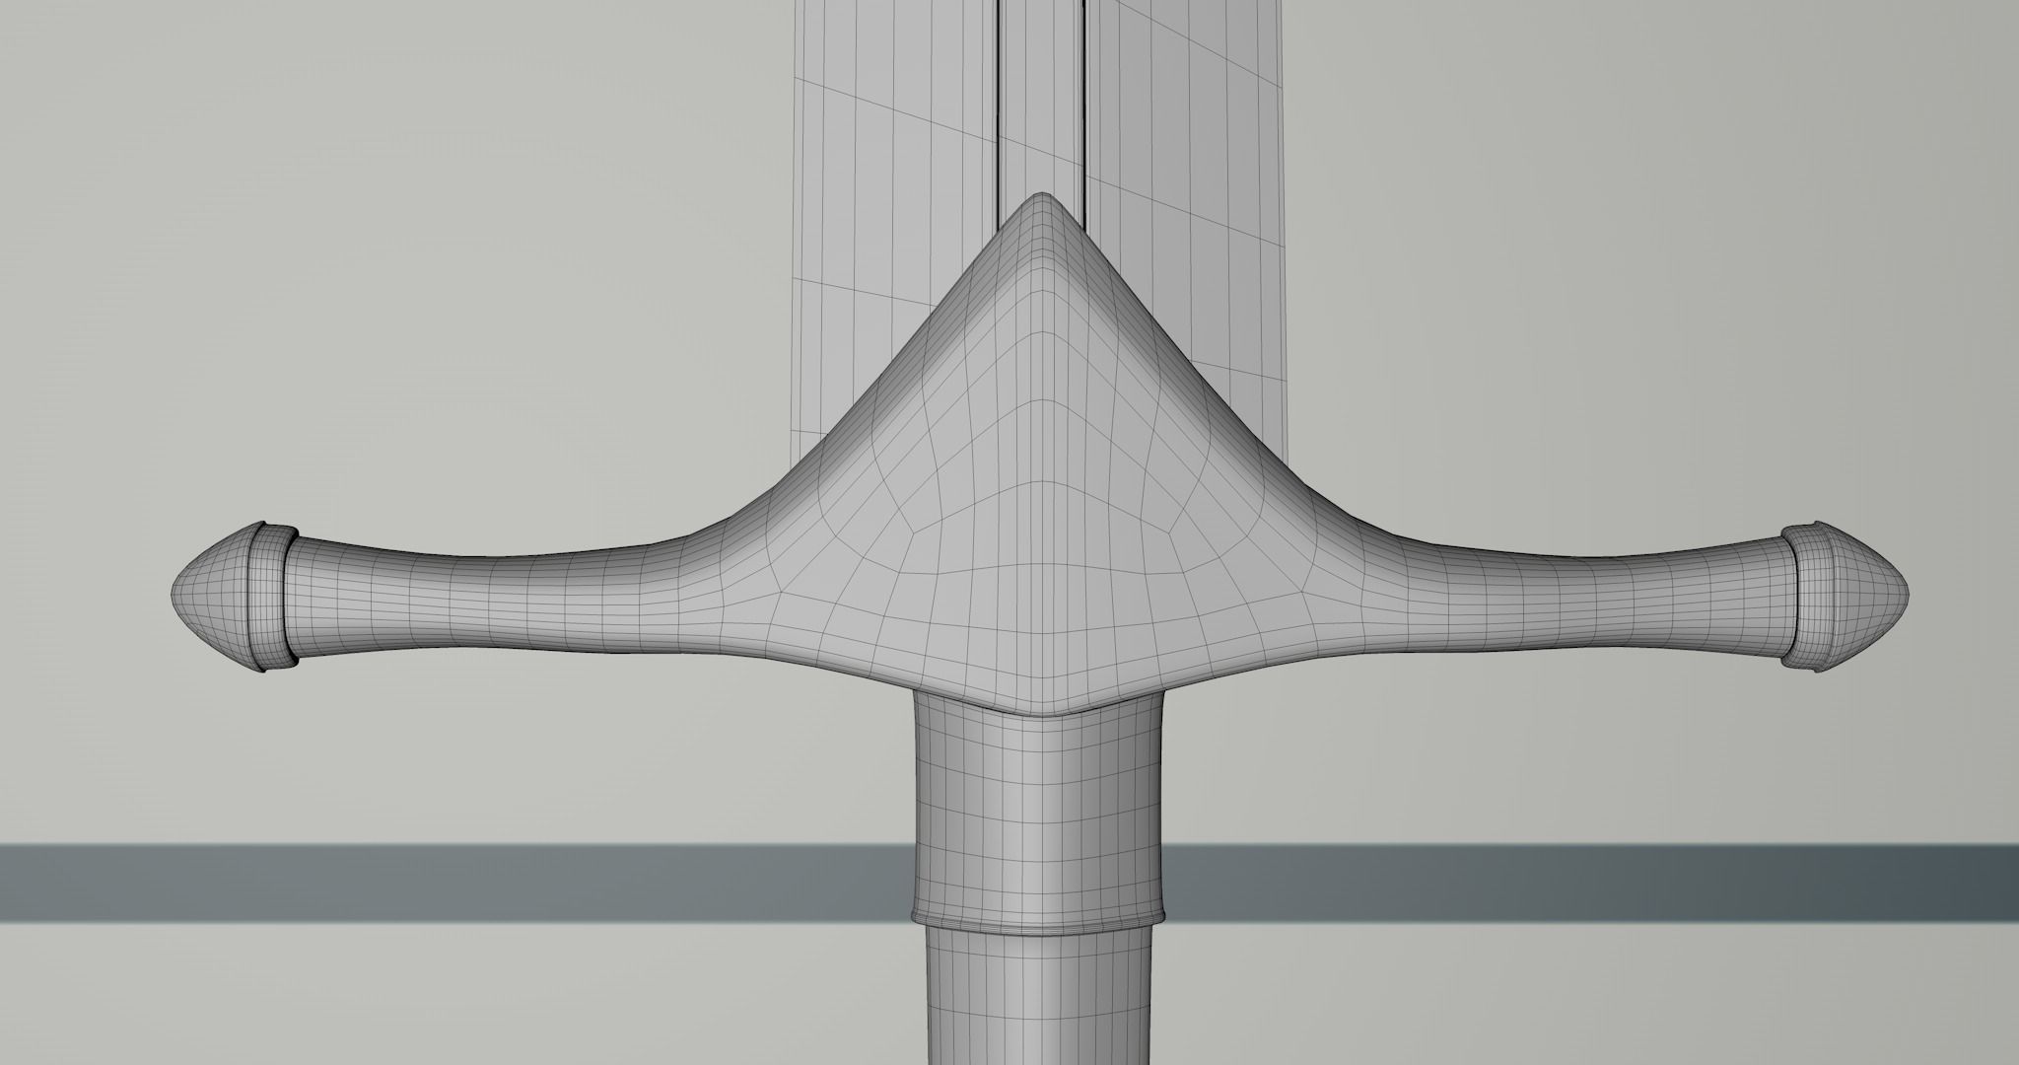Select the left crossguard end cap
Screen dimensions: 2019x1065
[x=235, y=598]
